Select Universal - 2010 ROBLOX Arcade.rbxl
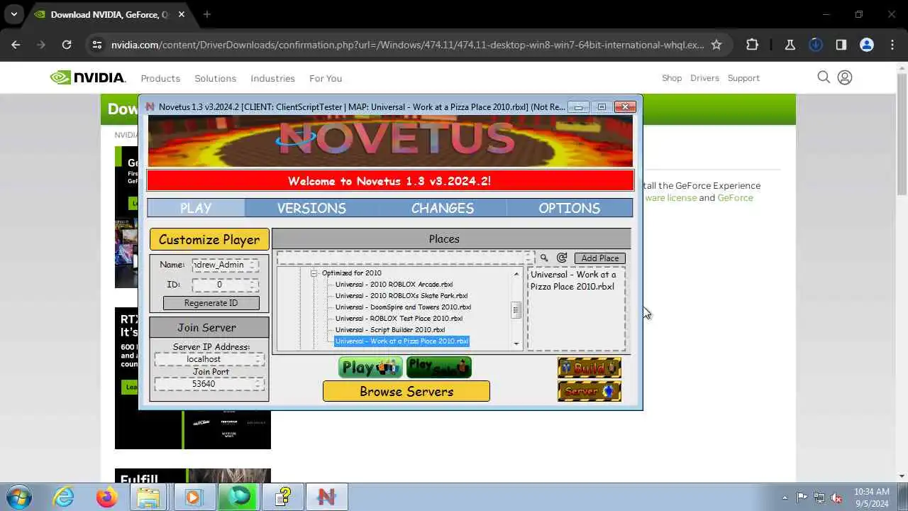The height and width of the screenshot is (511, 908). 394,285
